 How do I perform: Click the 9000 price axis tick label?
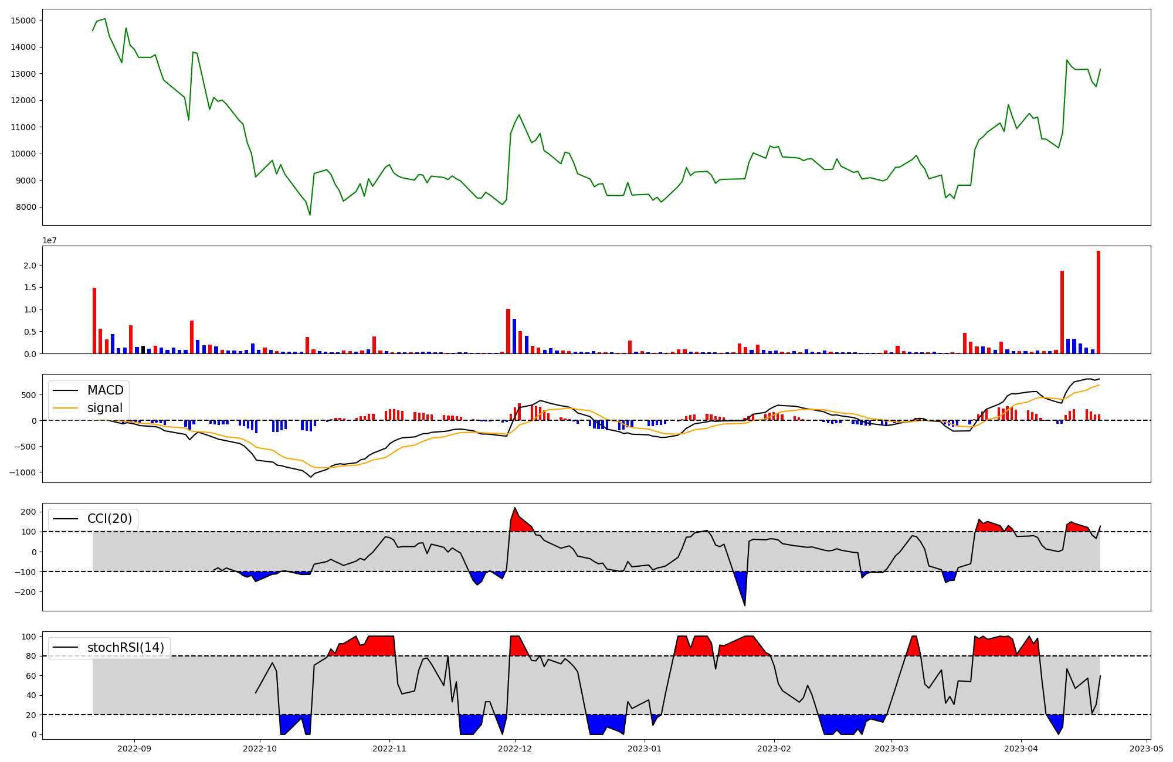[26, 181]
